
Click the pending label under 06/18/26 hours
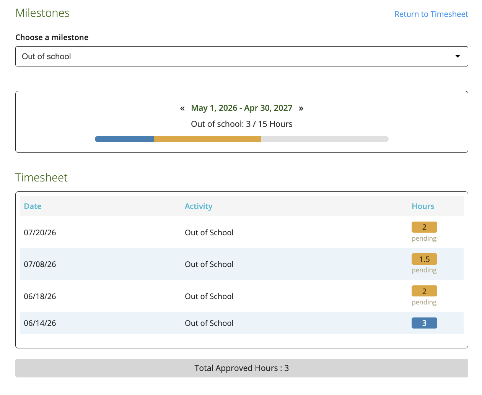pos(424,302)
